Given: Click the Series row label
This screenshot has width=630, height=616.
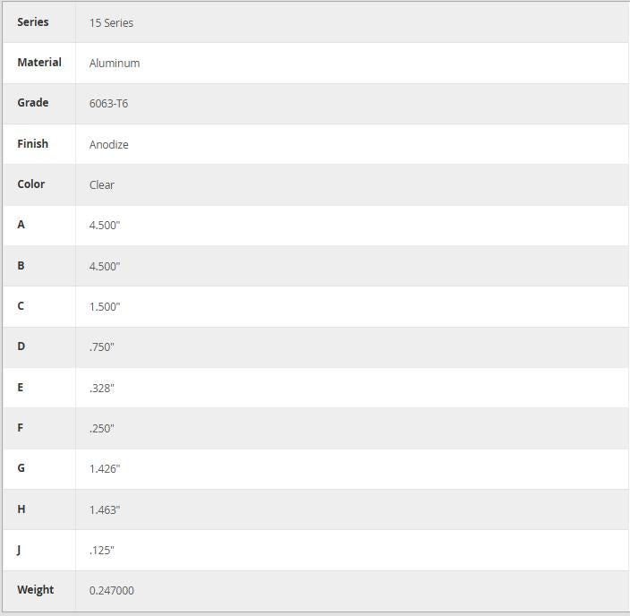Looking at the screenshot, I should (33, 22).
